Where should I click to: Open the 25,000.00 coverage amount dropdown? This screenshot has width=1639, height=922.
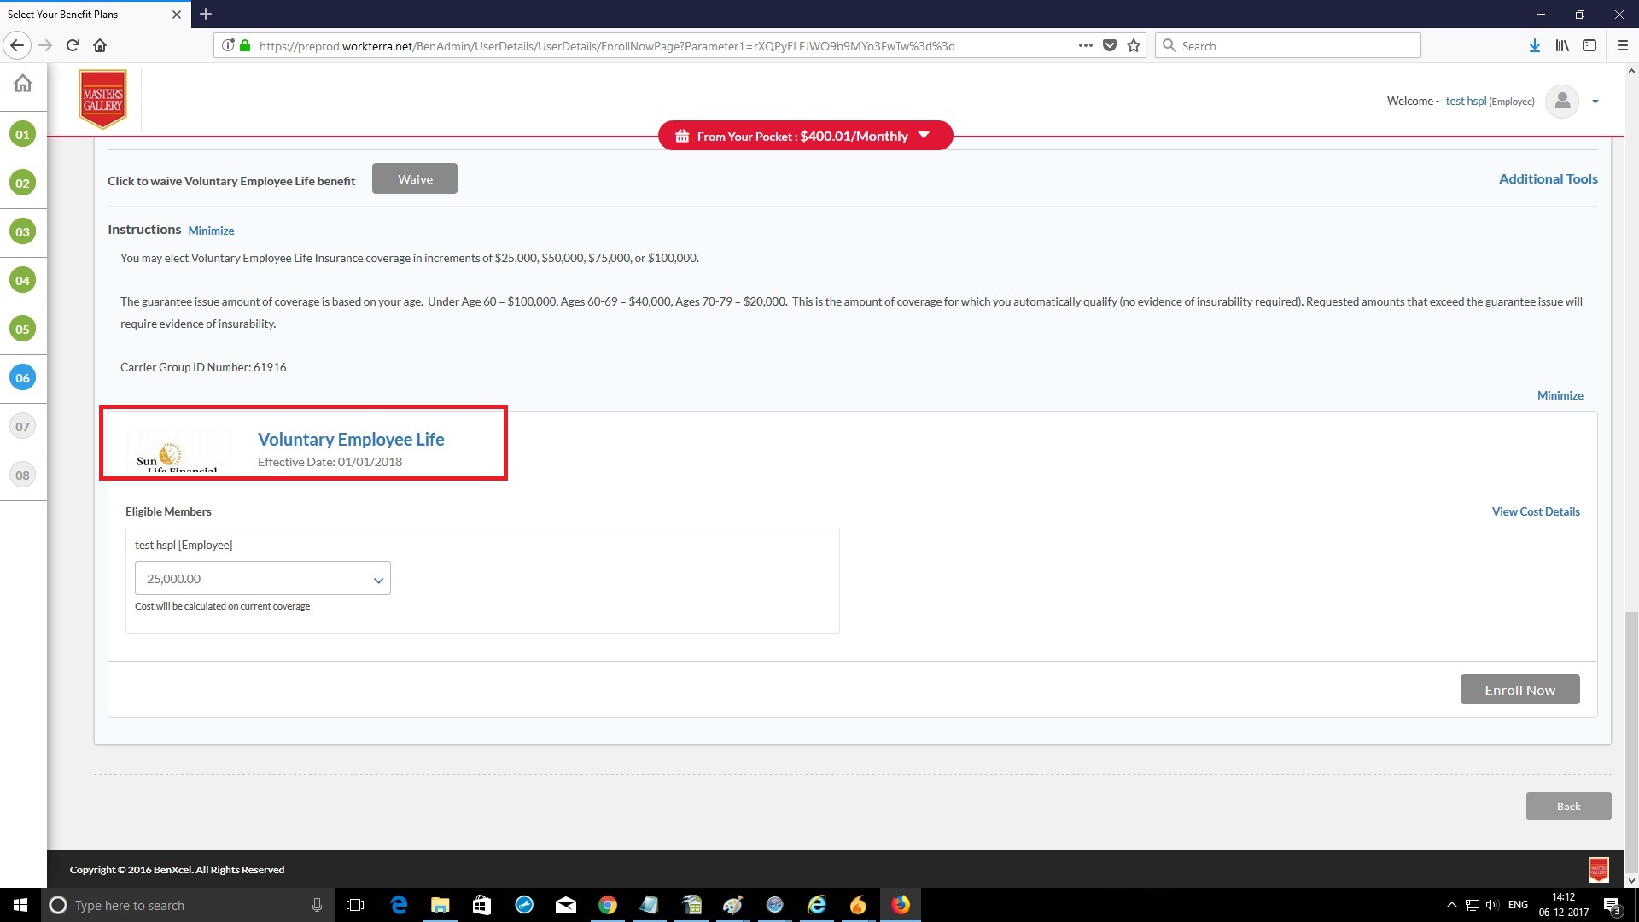[263, 578]
